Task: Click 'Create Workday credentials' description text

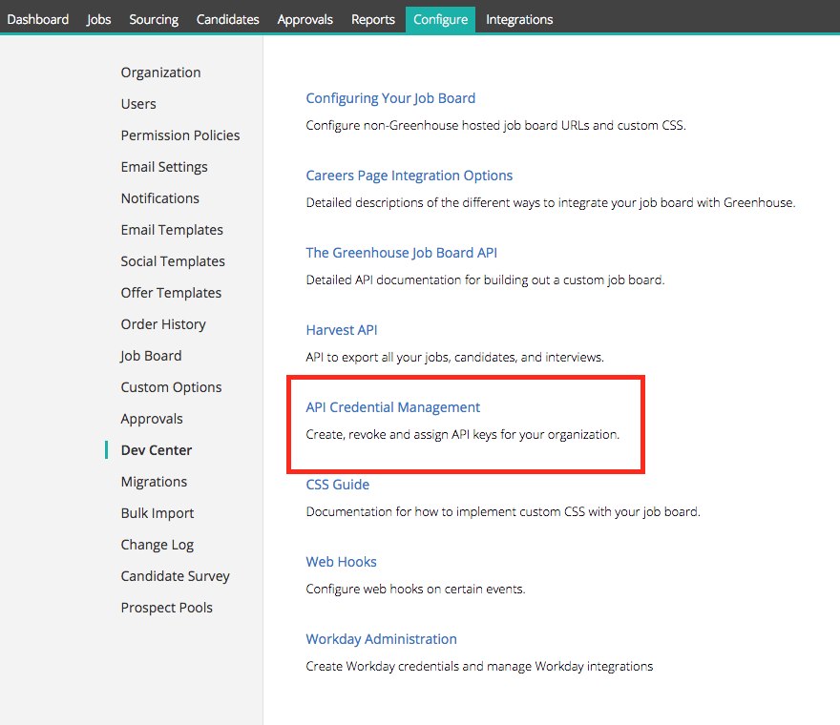Action: coord(479,666)
